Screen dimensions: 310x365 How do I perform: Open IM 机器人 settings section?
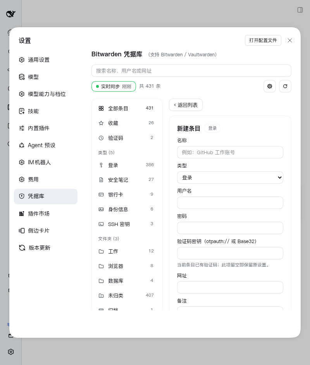[x=46, y=162]
